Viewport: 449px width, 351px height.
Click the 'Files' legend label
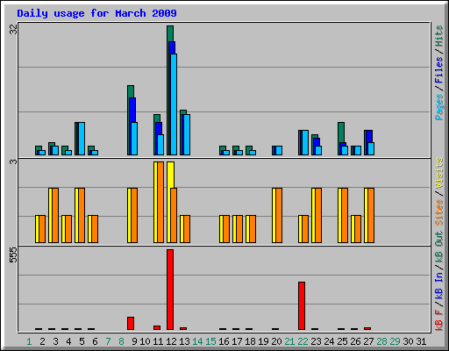(439, 69)
